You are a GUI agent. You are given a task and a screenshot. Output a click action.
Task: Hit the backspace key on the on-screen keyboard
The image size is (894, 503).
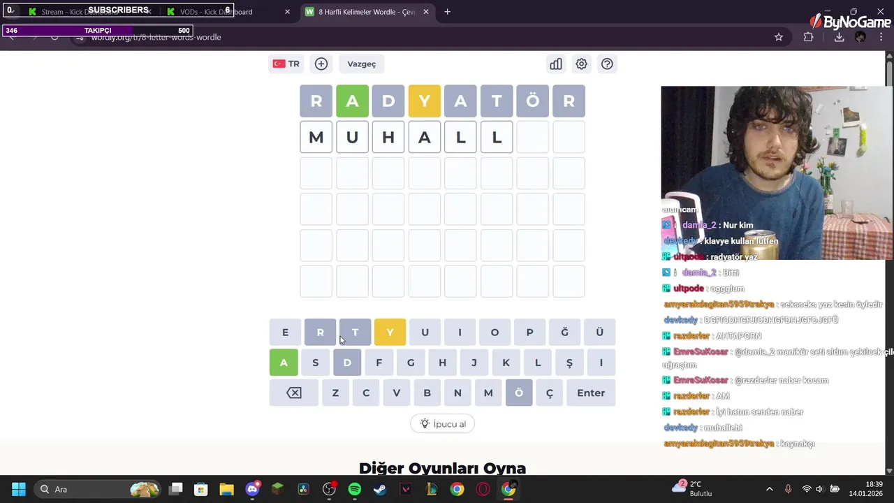[294, 393]
